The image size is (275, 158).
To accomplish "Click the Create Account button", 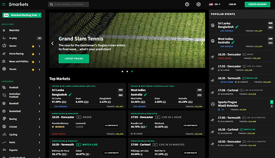I will (257, 4).
